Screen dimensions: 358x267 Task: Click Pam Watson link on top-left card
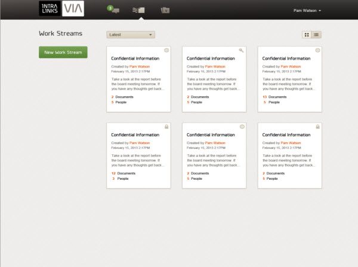[140, 66]
